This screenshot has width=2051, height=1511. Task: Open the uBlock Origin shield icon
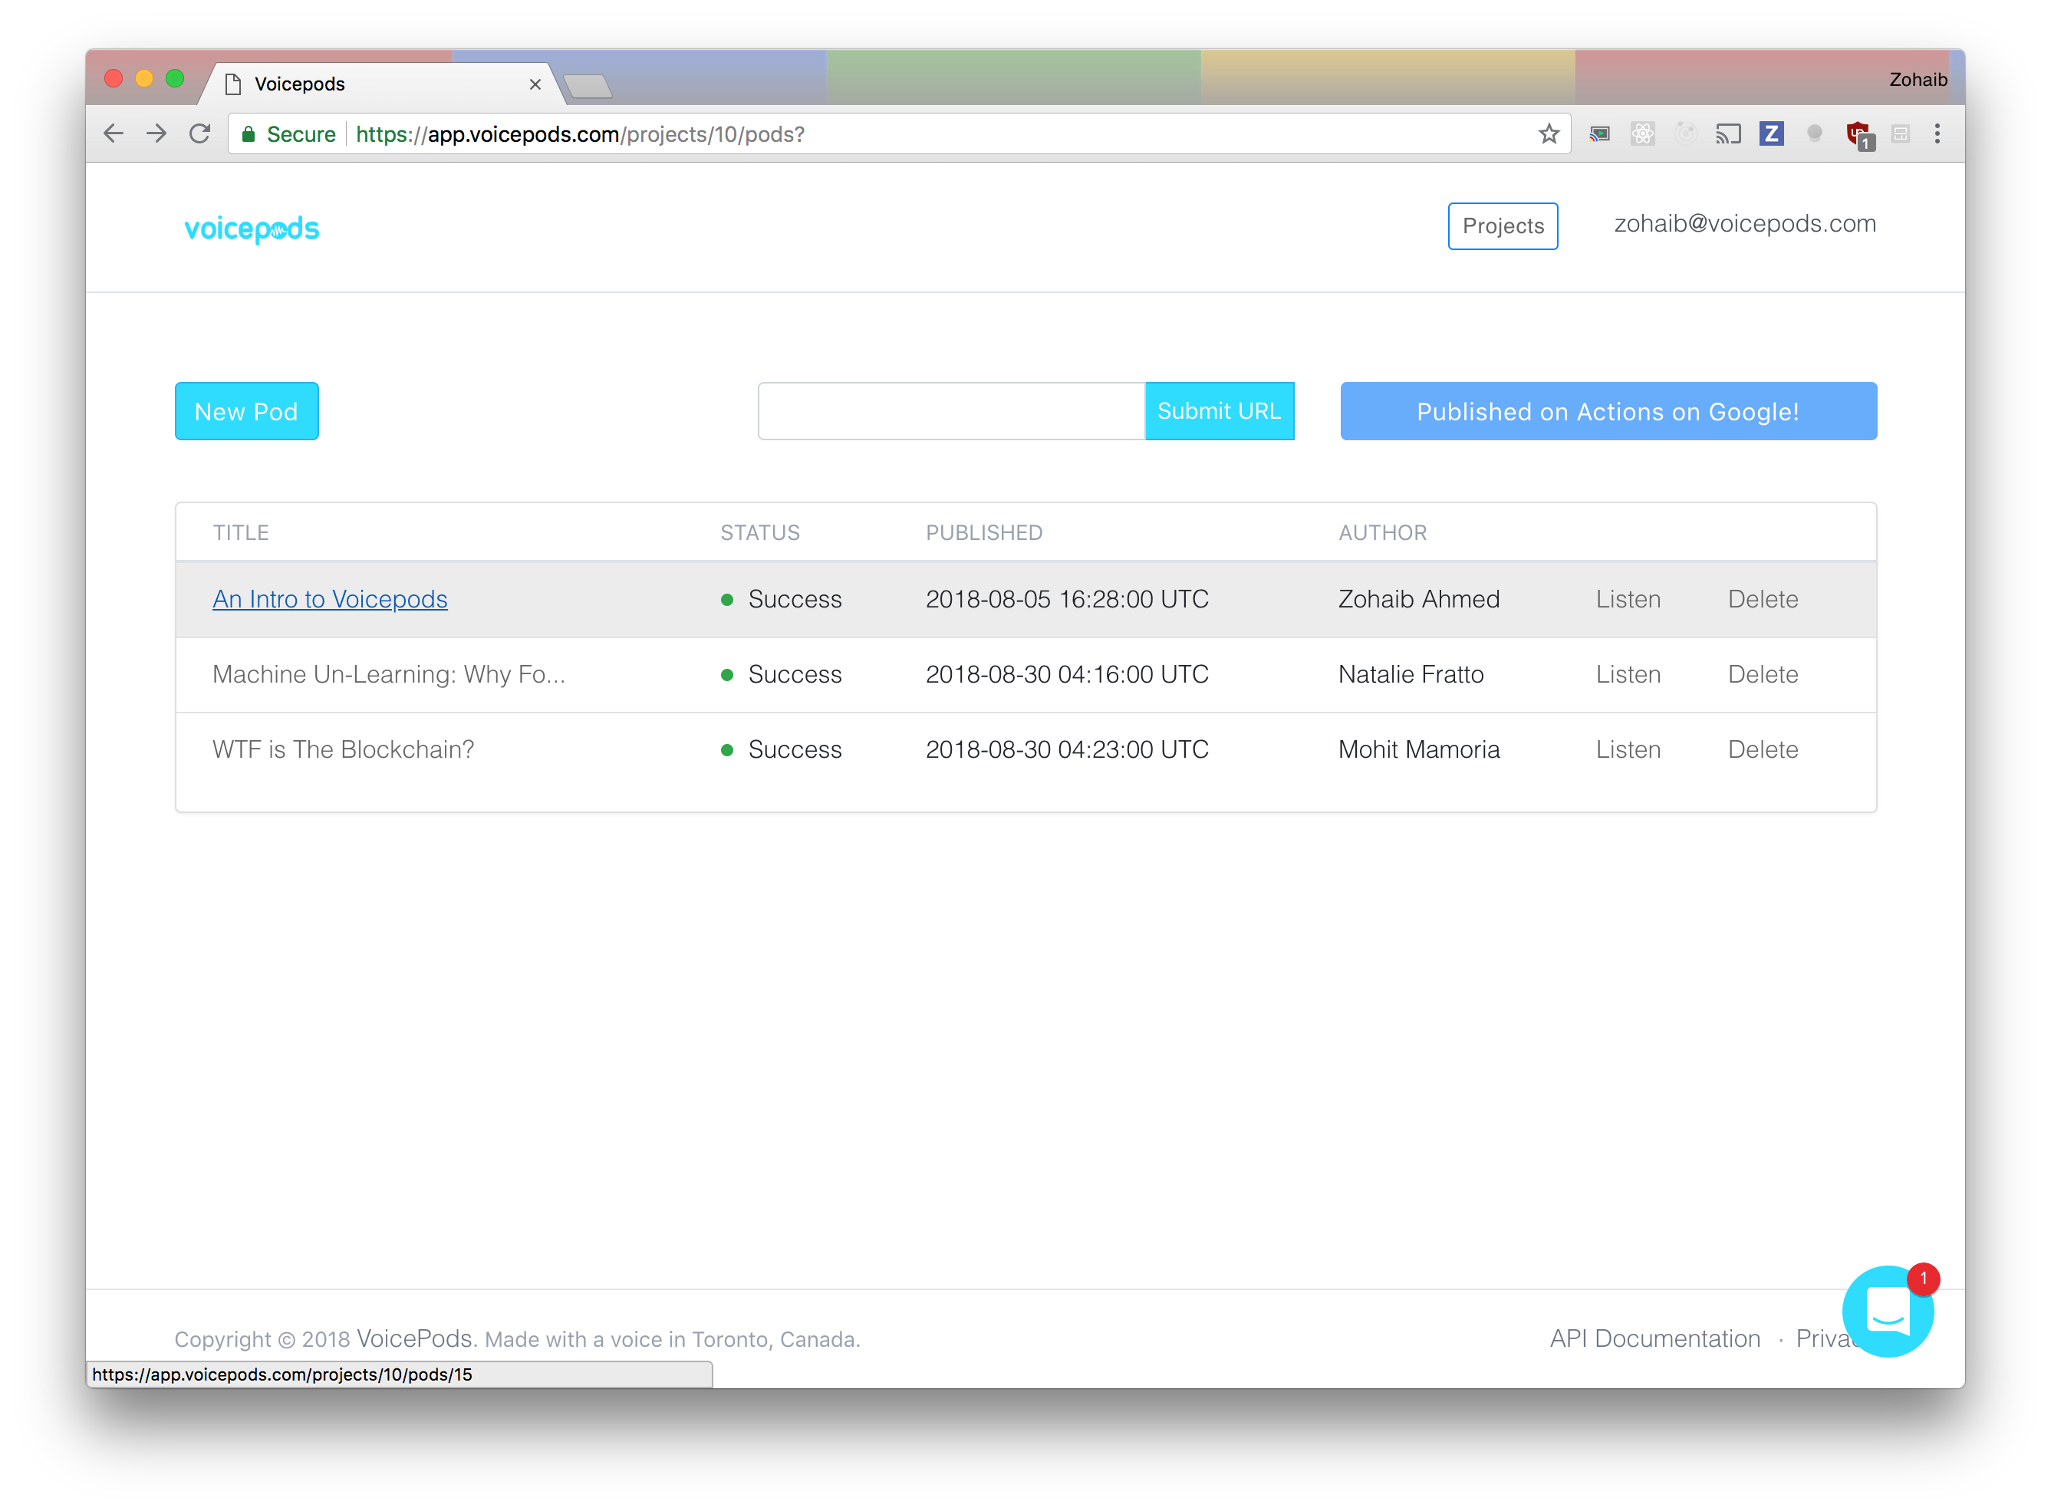(1859, 135)
